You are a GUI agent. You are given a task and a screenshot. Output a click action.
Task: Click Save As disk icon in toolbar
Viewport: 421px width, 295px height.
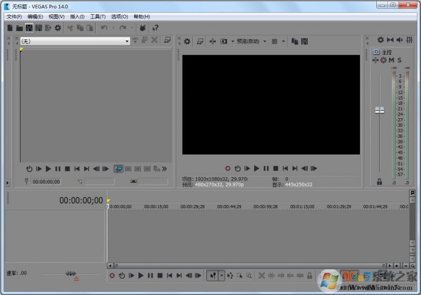click(38, 28)
